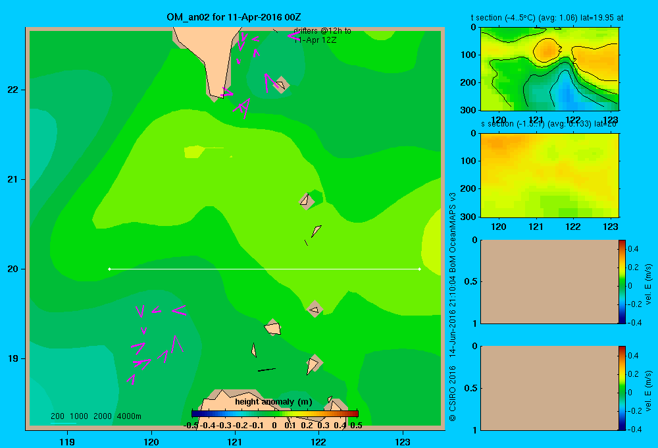Click the CSIRO OceanMAPS copyright text
The height and width of the screenshot is (448, 658).
(x=453, y=307)
